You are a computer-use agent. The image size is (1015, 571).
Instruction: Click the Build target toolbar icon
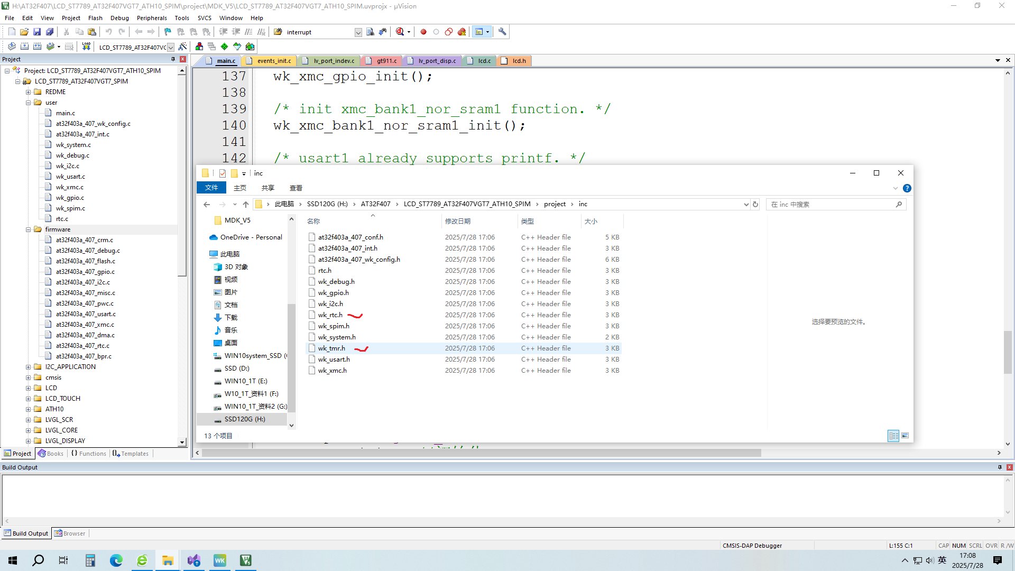[24, 47]
